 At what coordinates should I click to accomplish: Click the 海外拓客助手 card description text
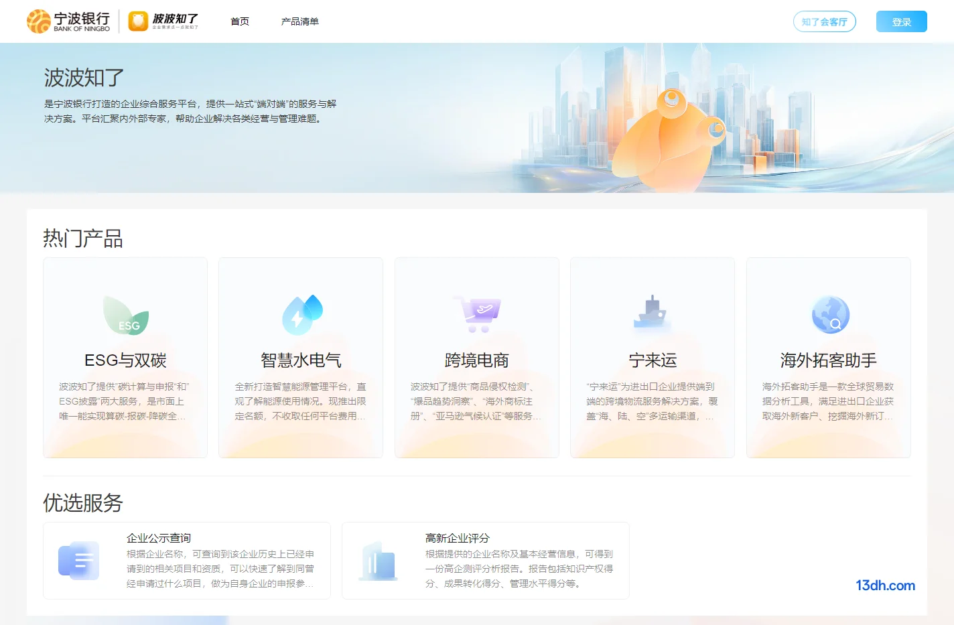828,401
